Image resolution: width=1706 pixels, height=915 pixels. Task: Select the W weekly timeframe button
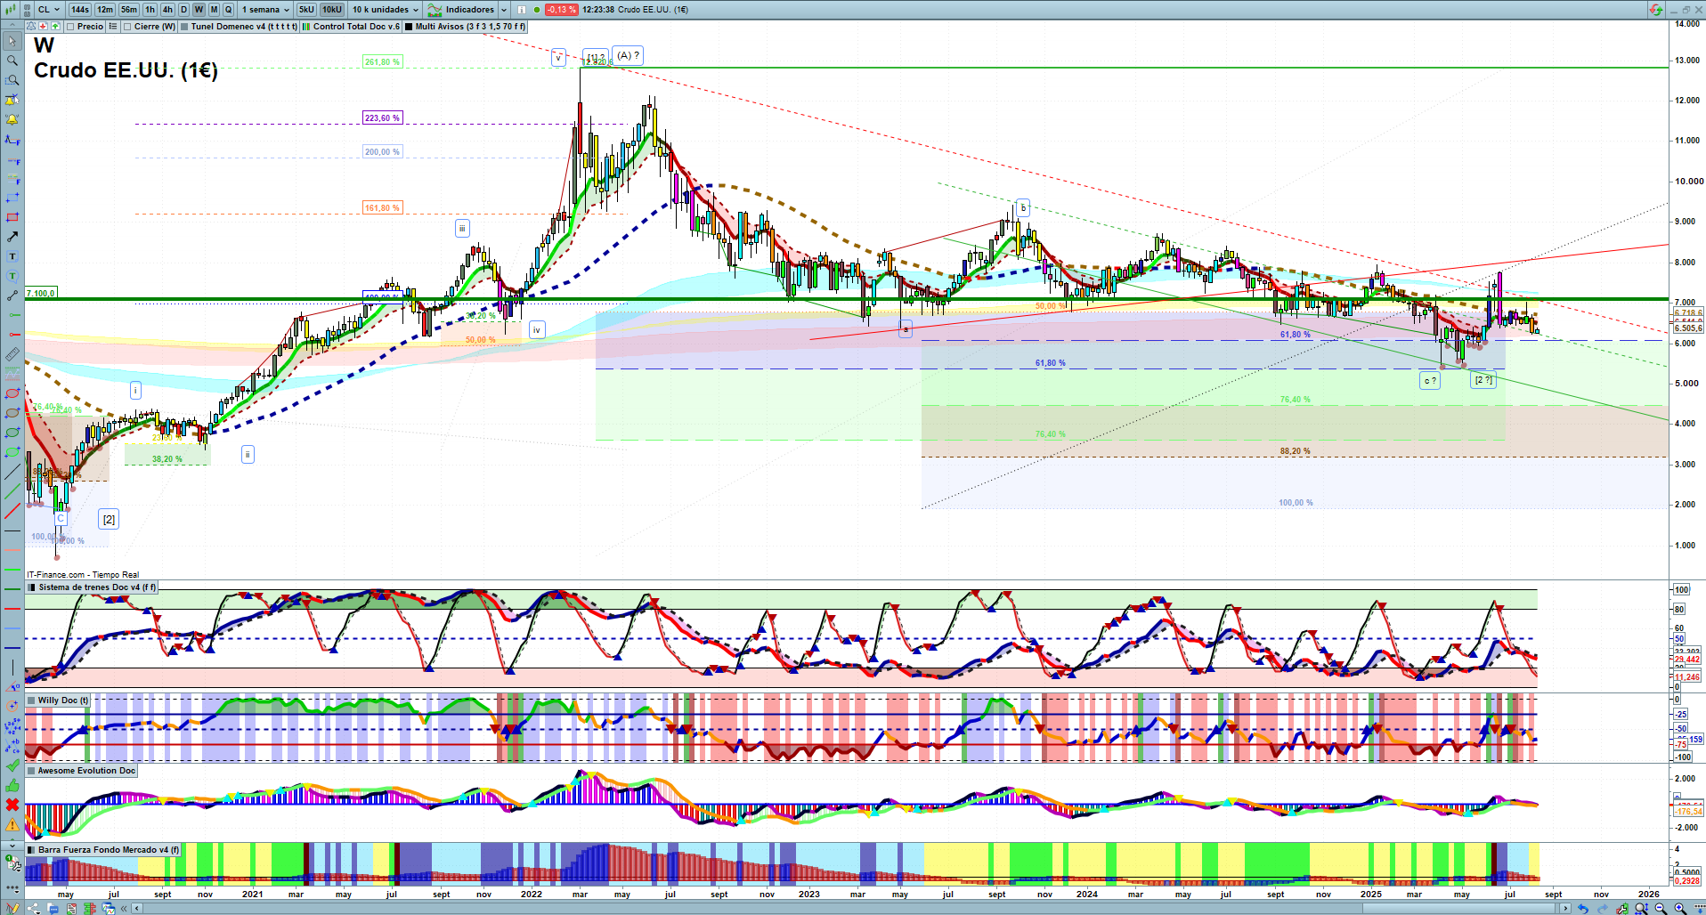coord(199,10)
